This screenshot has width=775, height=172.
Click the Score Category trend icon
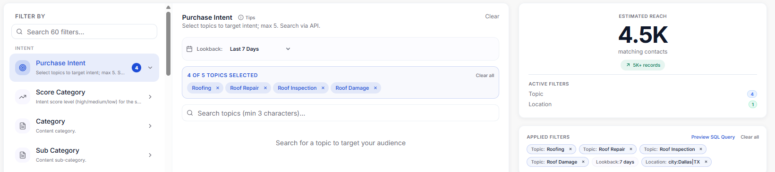[22, 97]
